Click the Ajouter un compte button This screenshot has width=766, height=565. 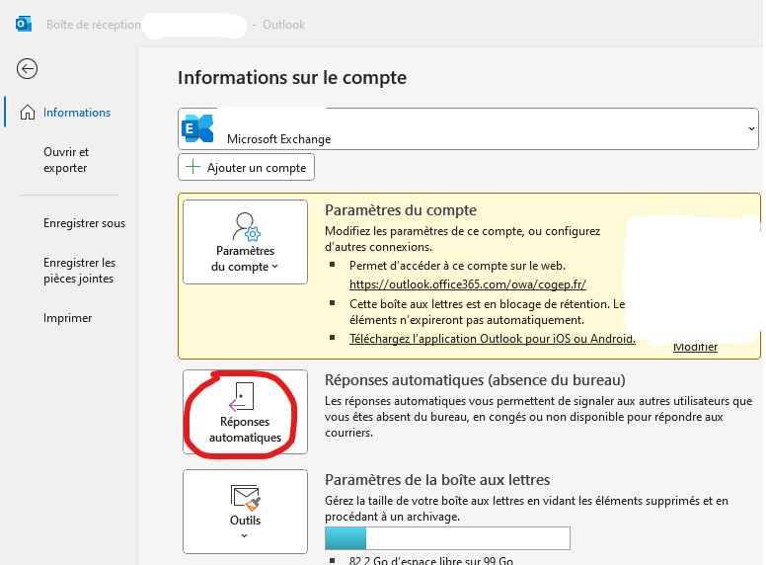click(x=246, y=167)
